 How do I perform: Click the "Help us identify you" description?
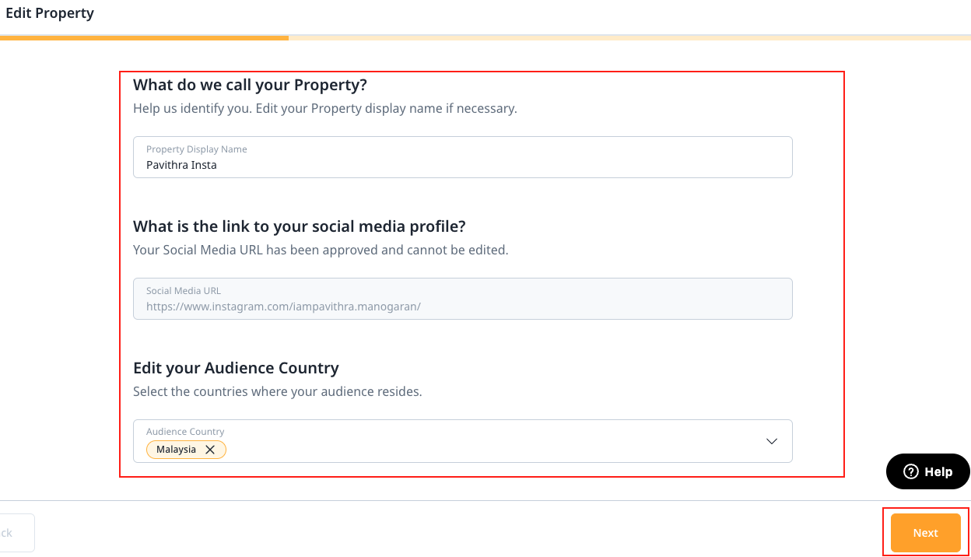(325, 108)
